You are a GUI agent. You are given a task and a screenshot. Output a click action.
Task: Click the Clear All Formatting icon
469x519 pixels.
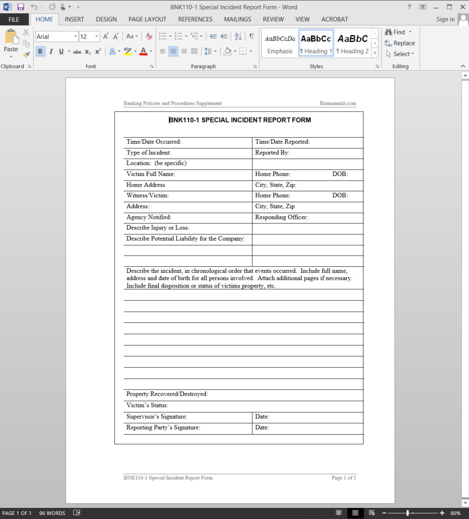149,36
